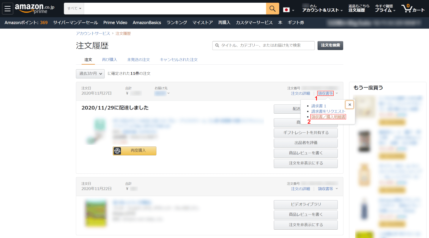The height and width of the screenshot is (238, 429).
Task: Click 請求書をリクエスト link
Action: point(328,111)
